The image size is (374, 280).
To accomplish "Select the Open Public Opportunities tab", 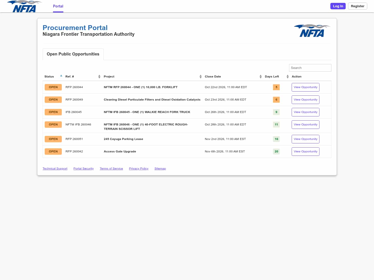I will 73,54.
